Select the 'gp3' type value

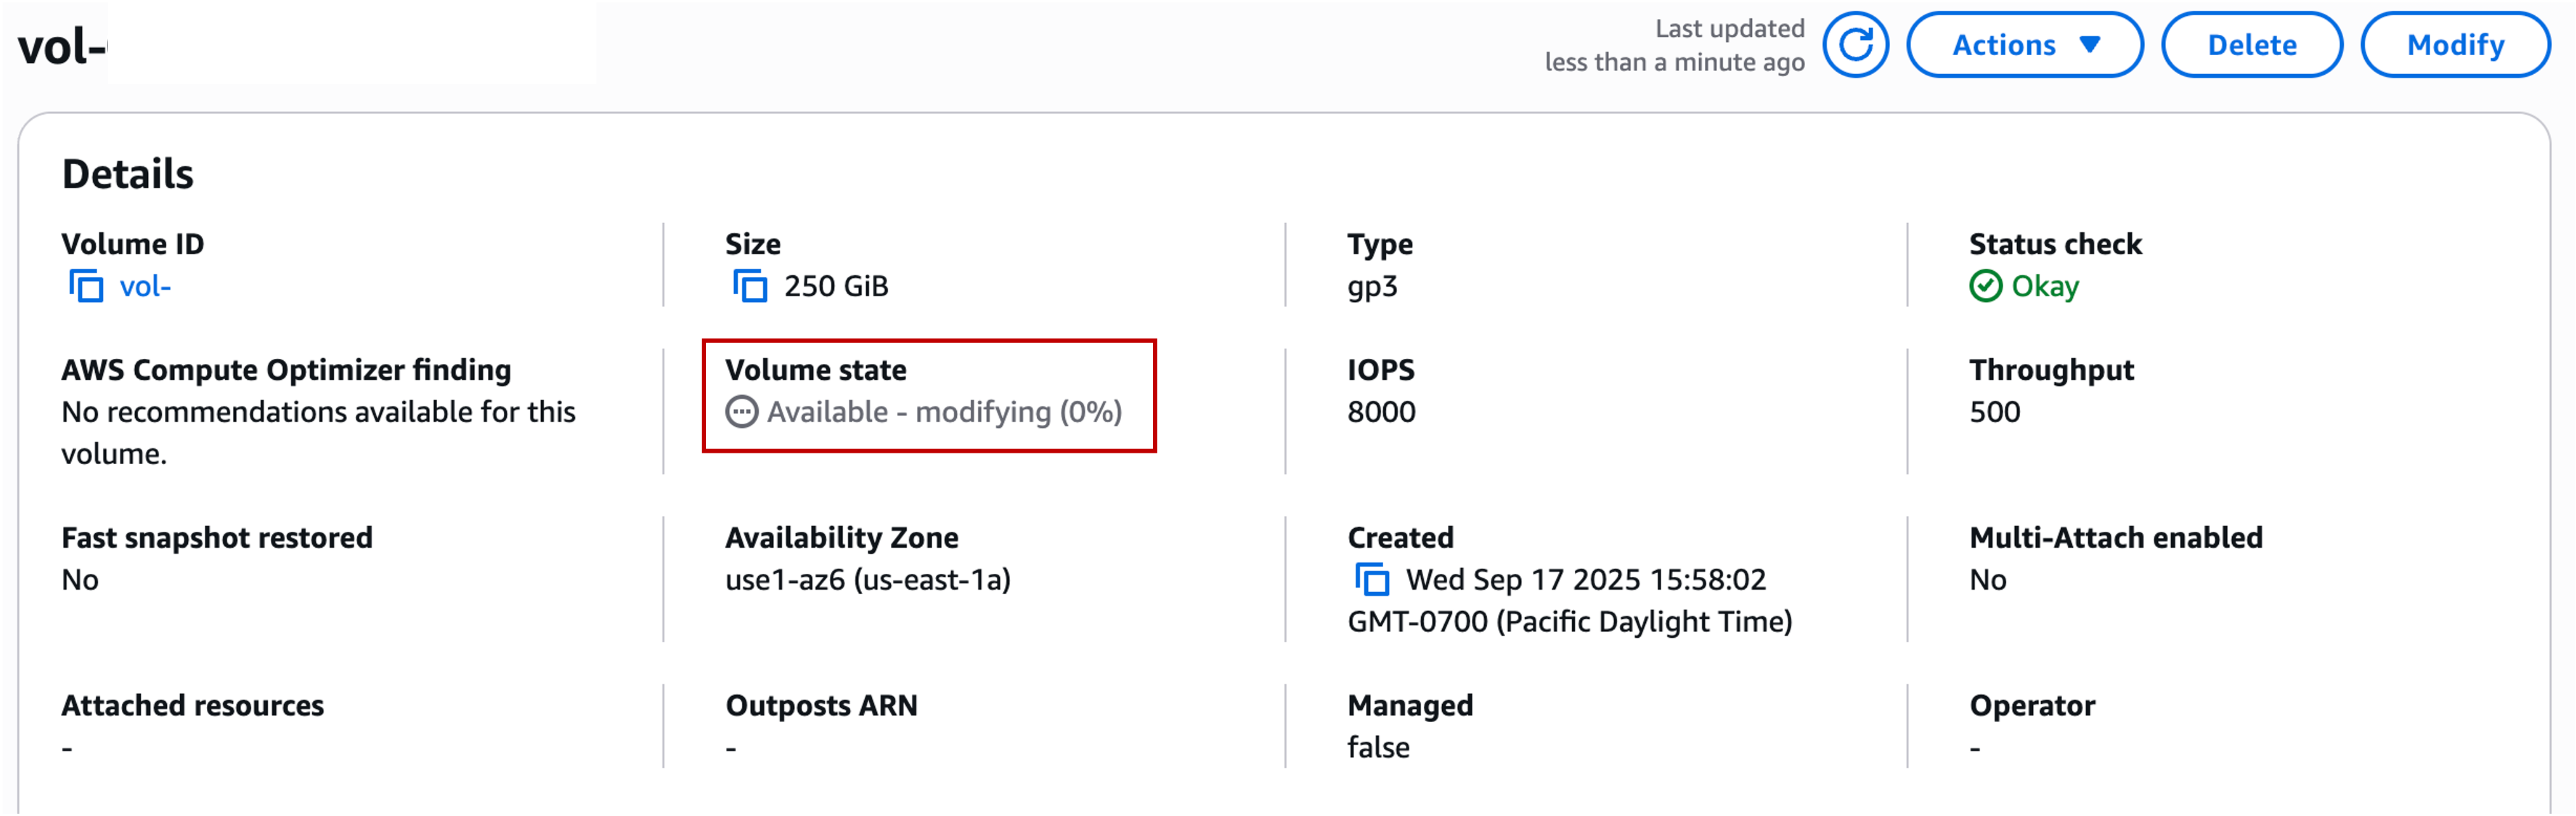click(x=1372, y=288)
